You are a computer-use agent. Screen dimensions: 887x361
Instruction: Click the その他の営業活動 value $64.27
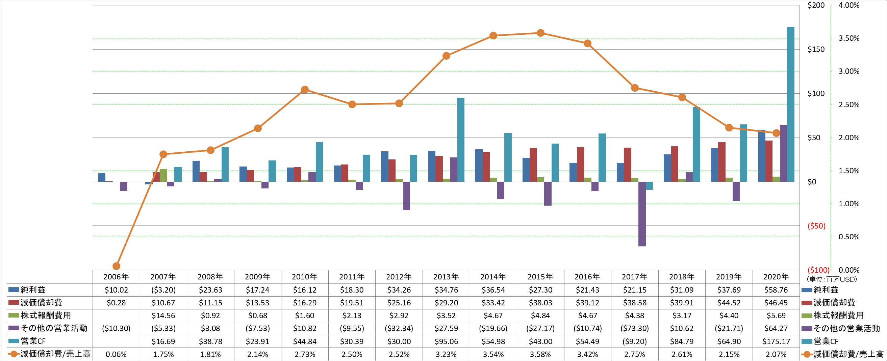(x=776, y=328)
